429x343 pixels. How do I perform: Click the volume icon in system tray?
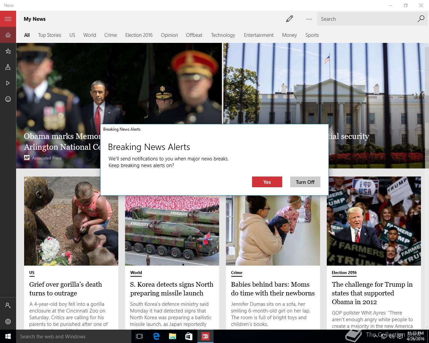pyautogui.click(x=391, y=336)
